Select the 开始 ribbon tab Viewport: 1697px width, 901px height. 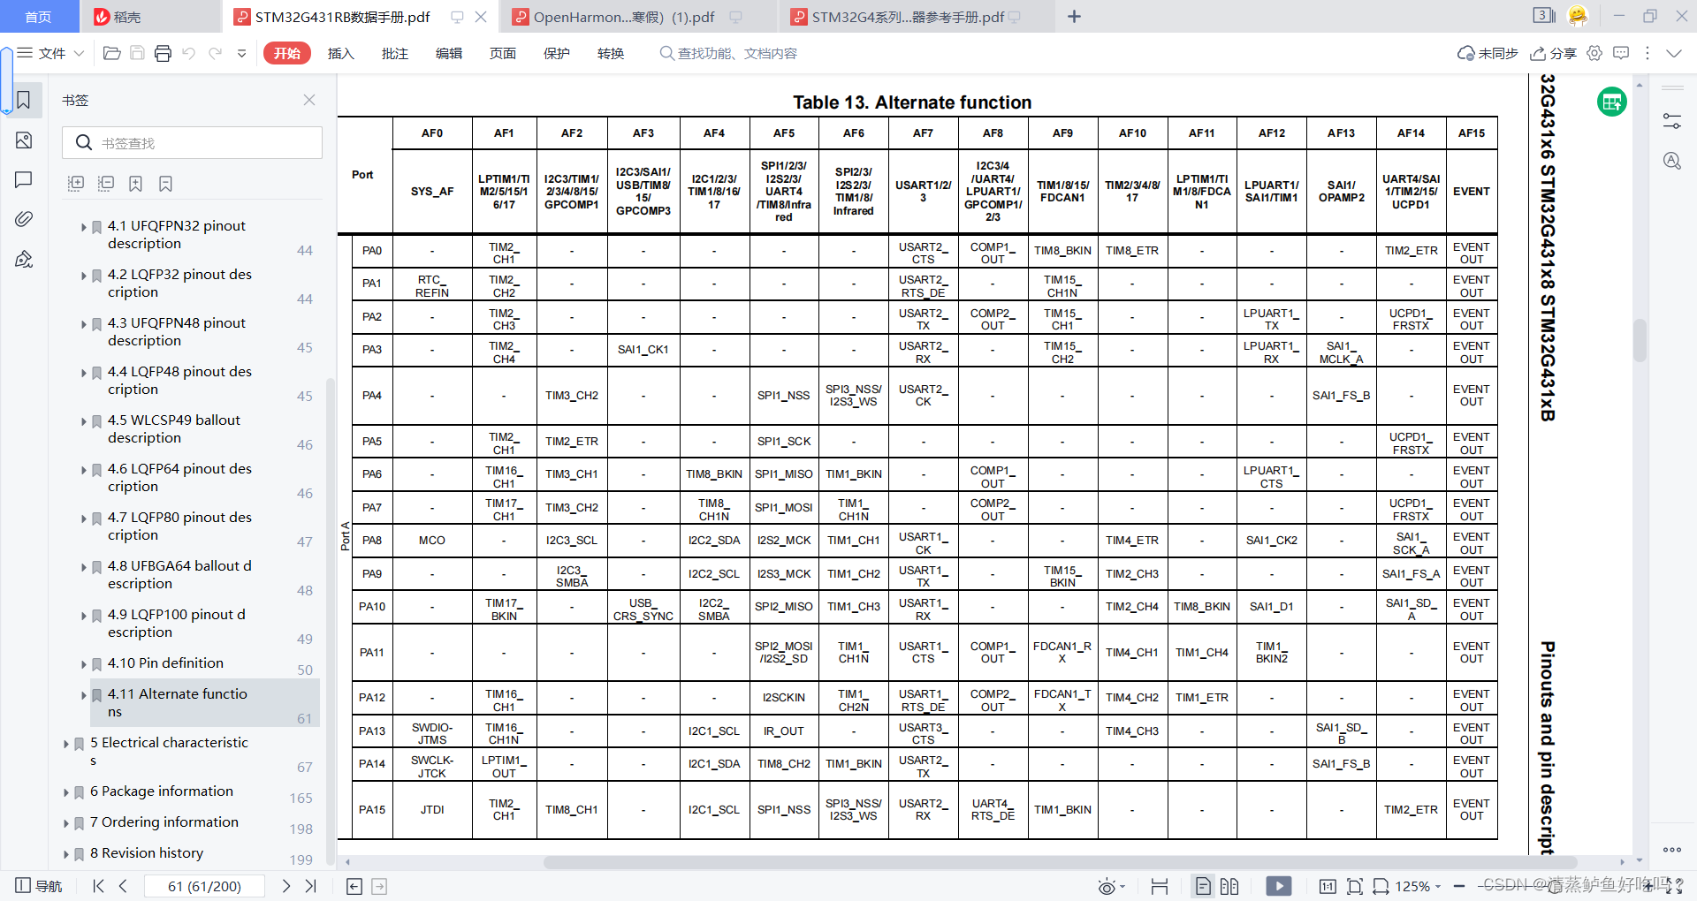287,53
